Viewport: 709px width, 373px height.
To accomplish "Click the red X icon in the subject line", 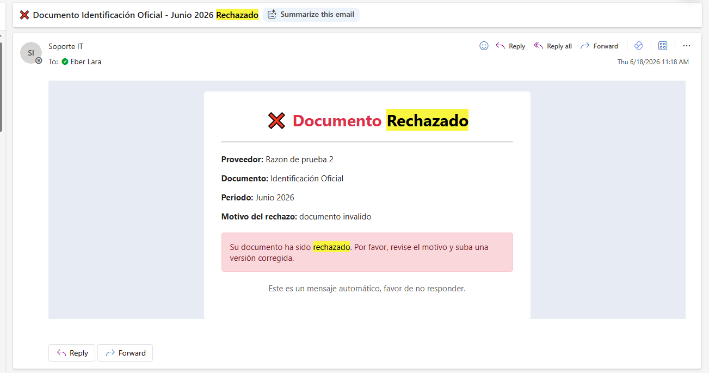I will 24,15.
